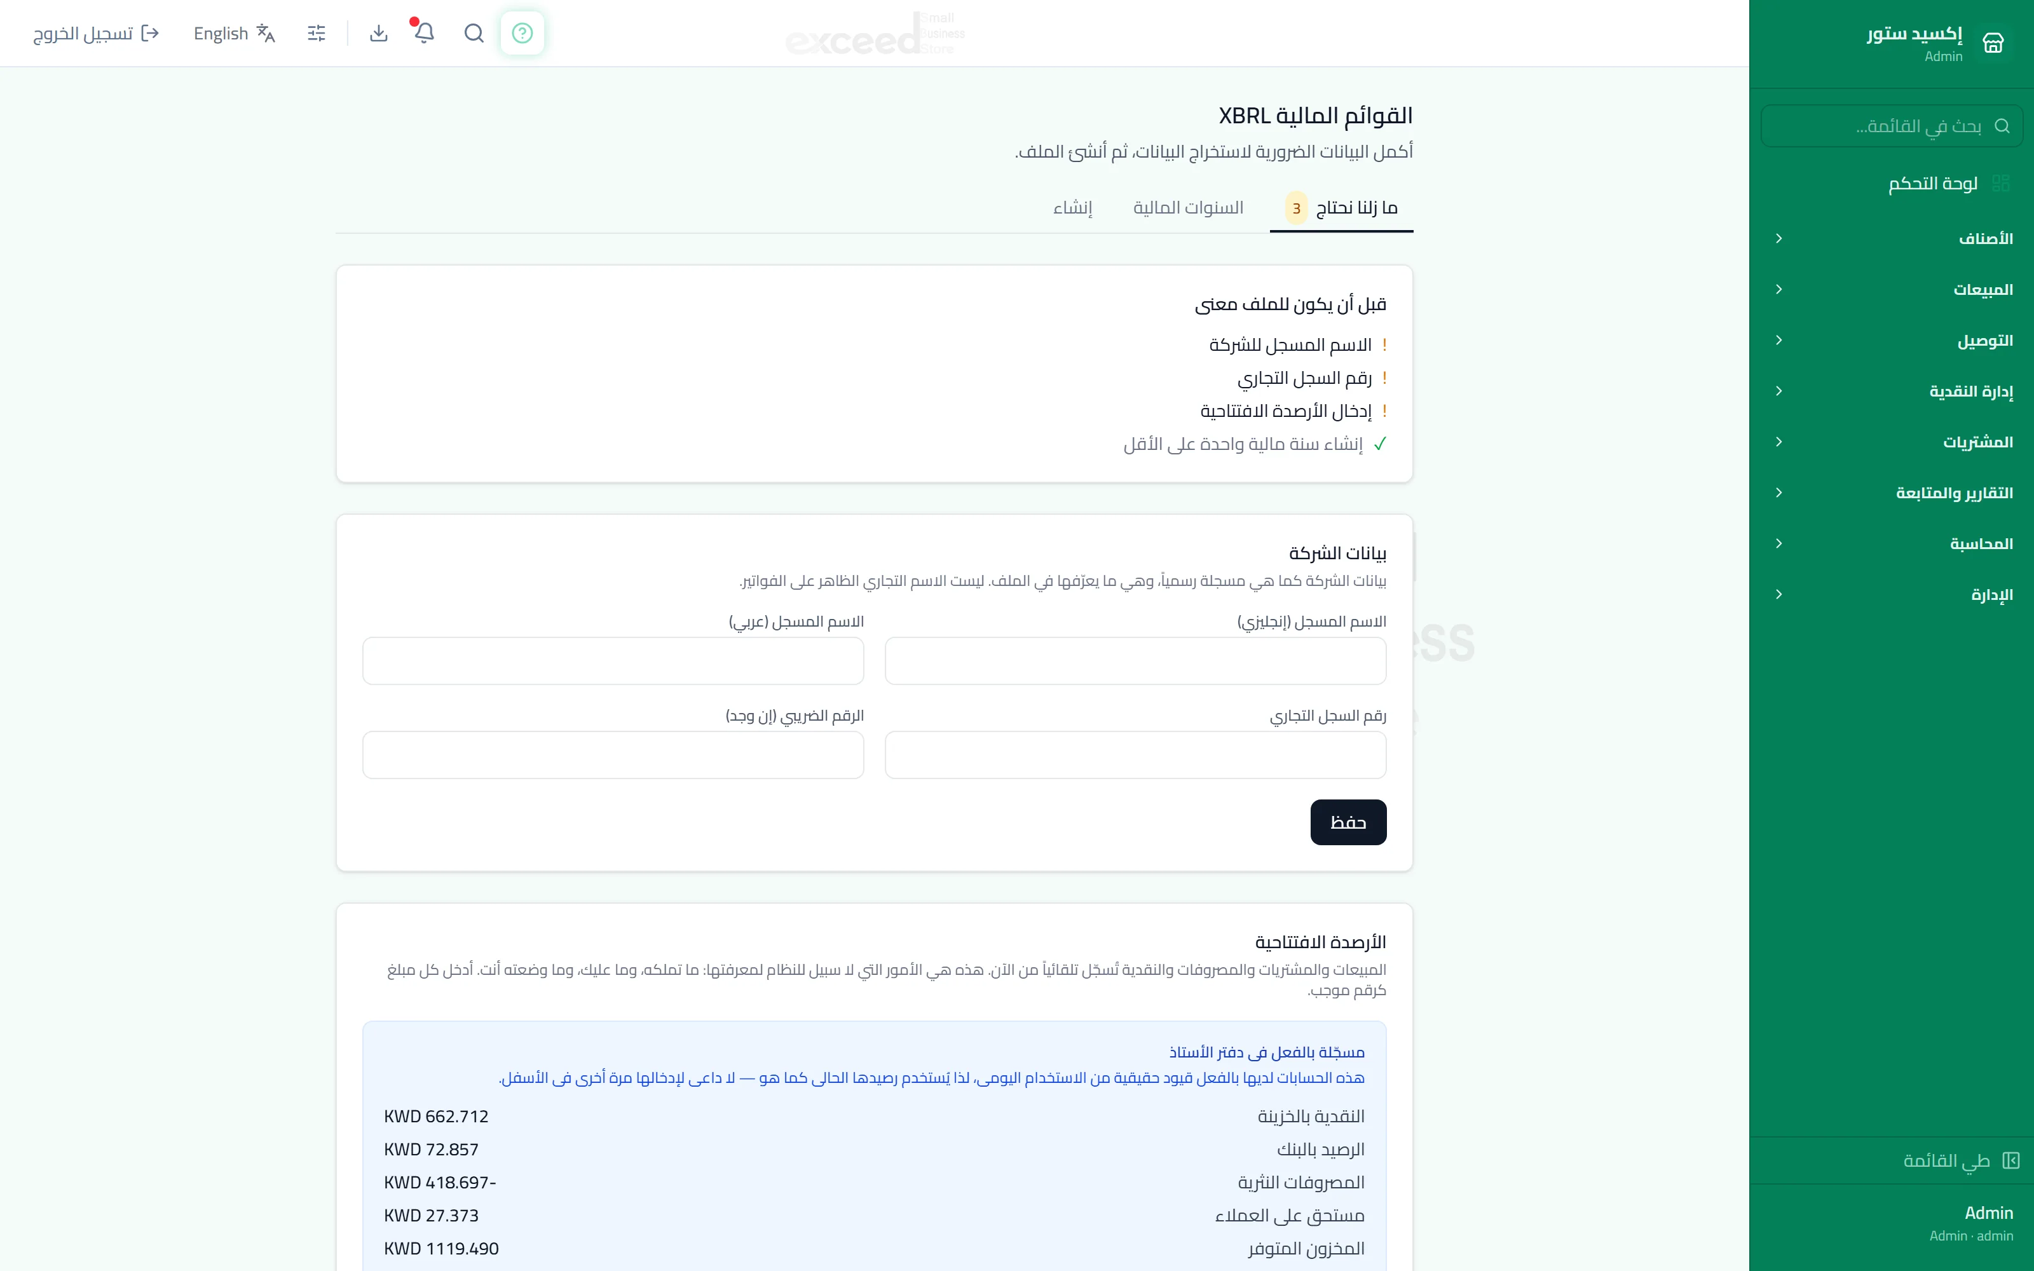
Task: Click the value KWD 27.373
Action: [x=431, y=1216]
